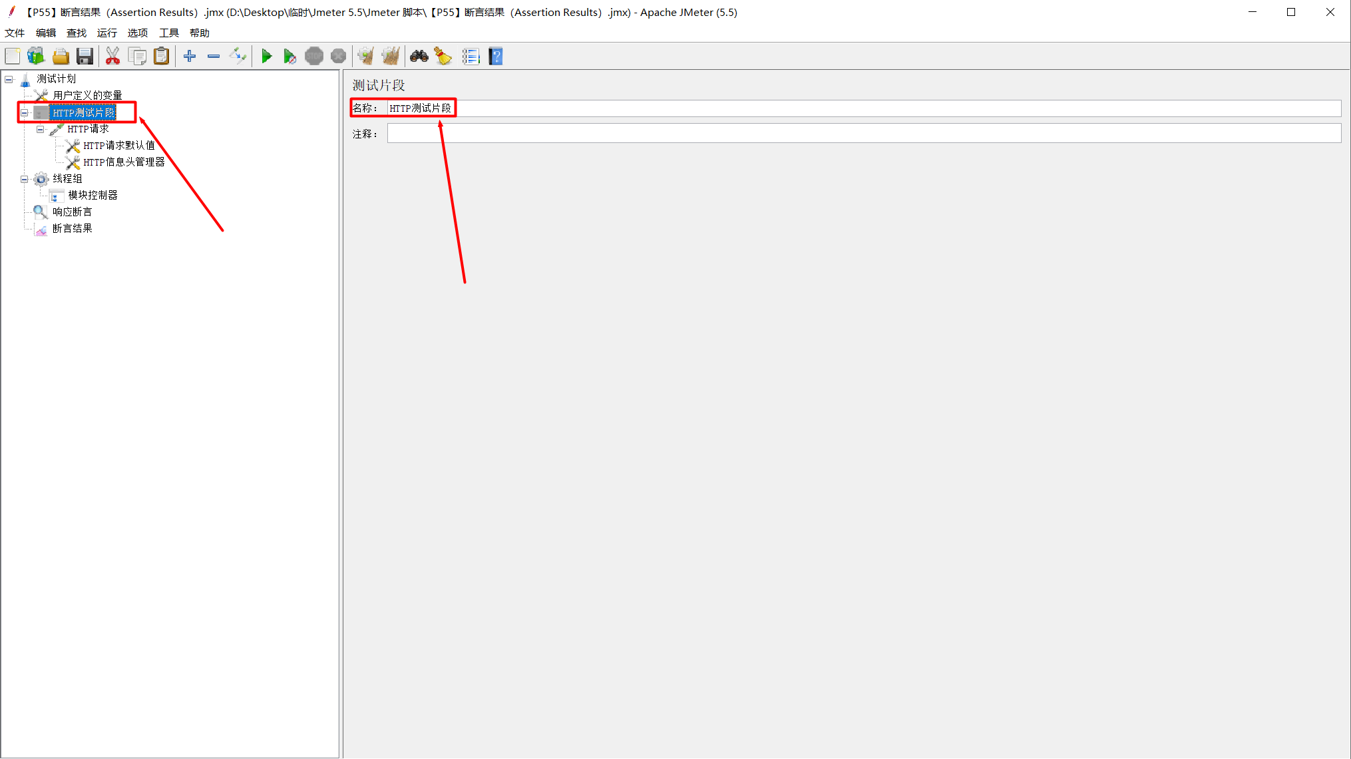Open the Templates icon in toolbar
Image resolution: width=1351 pixels, height=759 pixels.
[x=36, y=57]
